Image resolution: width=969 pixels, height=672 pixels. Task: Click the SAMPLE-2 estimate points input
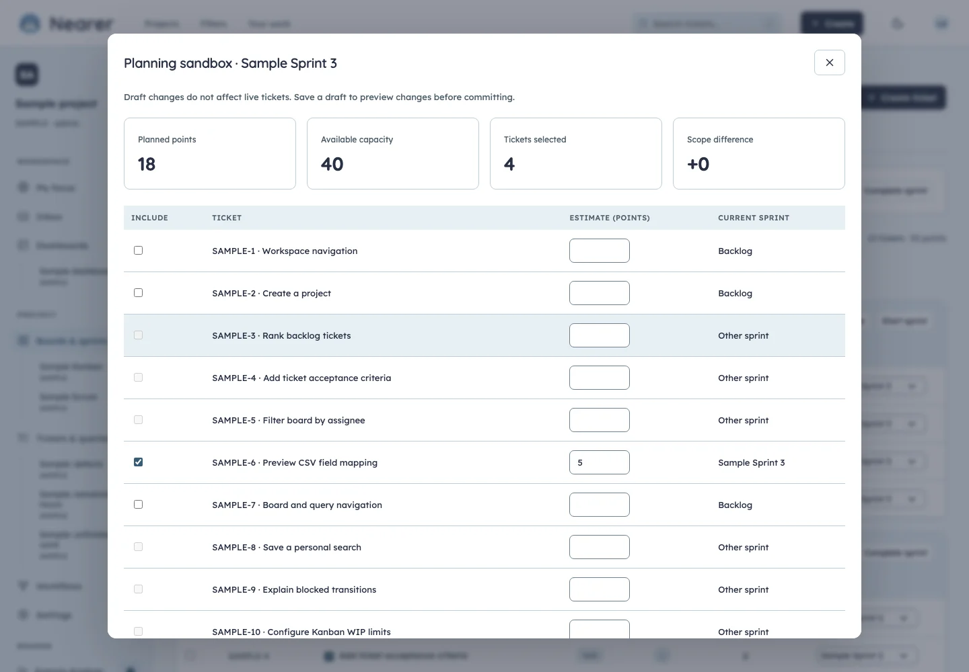(x=600, y=293)
